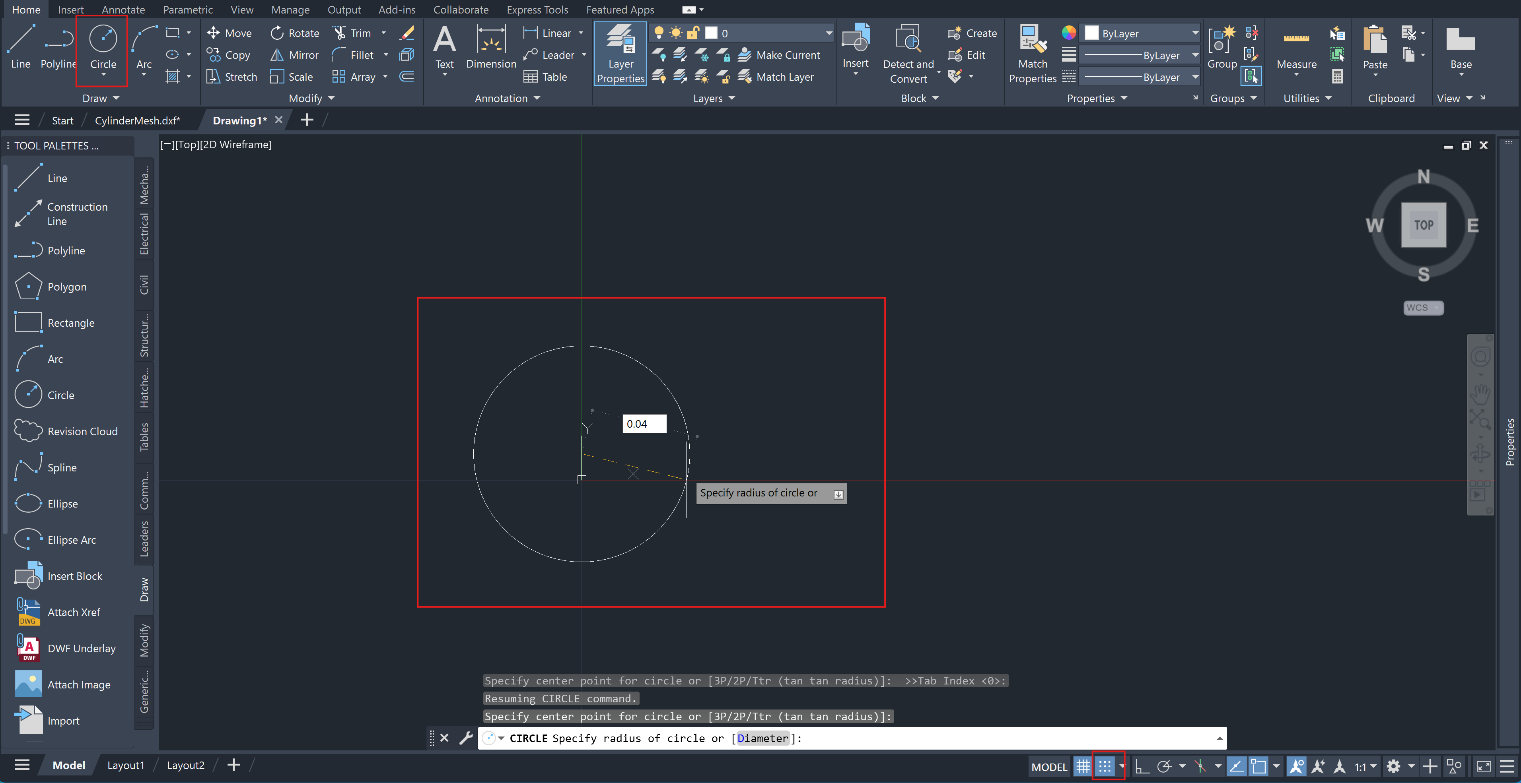The width and height of the screenshot is (1521, 783).
Task: Click the Scale tool
Action: (291, 77)
